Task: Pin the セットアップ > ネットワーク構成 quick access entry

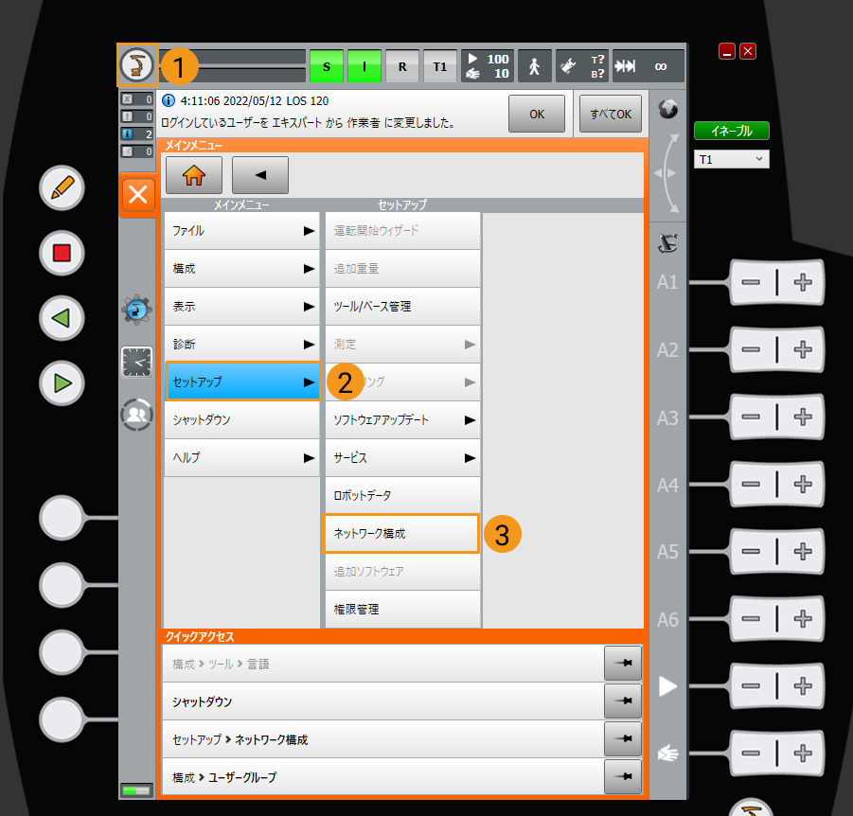Action: pos(623,738)
